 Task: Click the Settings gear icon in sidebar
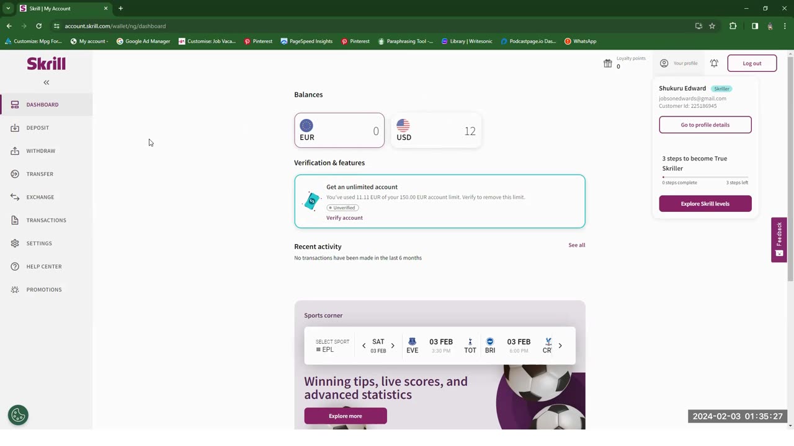coord(15,243)
